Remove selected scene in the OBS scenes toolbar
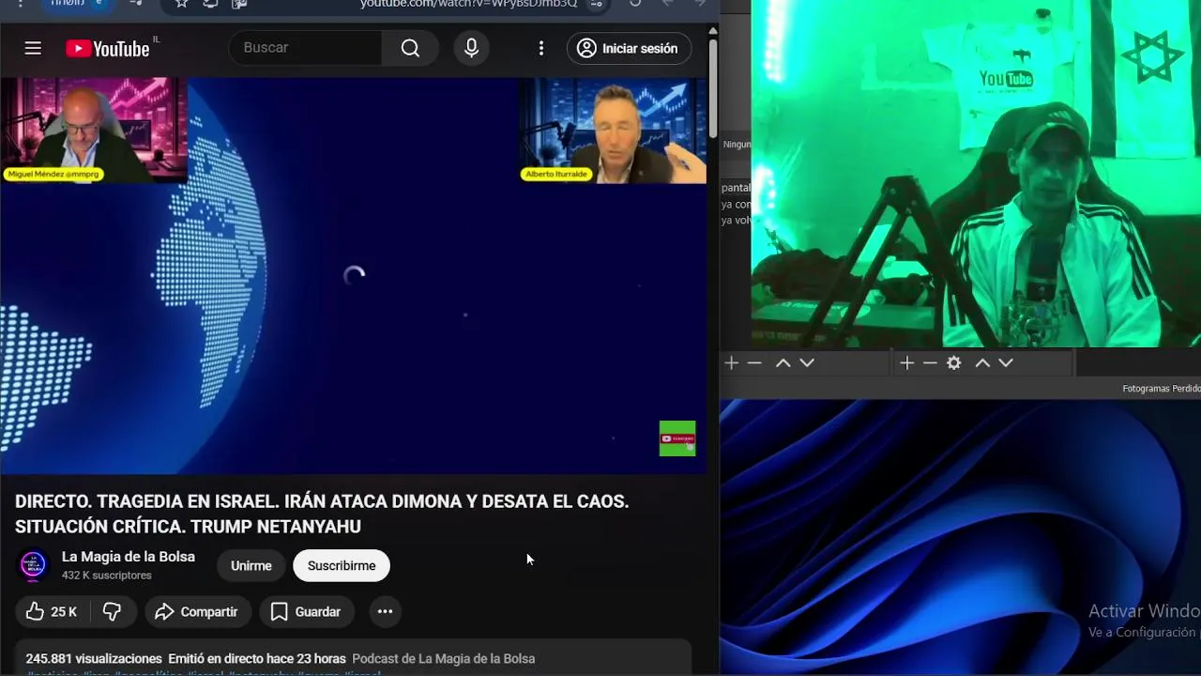 pos(754,362)
